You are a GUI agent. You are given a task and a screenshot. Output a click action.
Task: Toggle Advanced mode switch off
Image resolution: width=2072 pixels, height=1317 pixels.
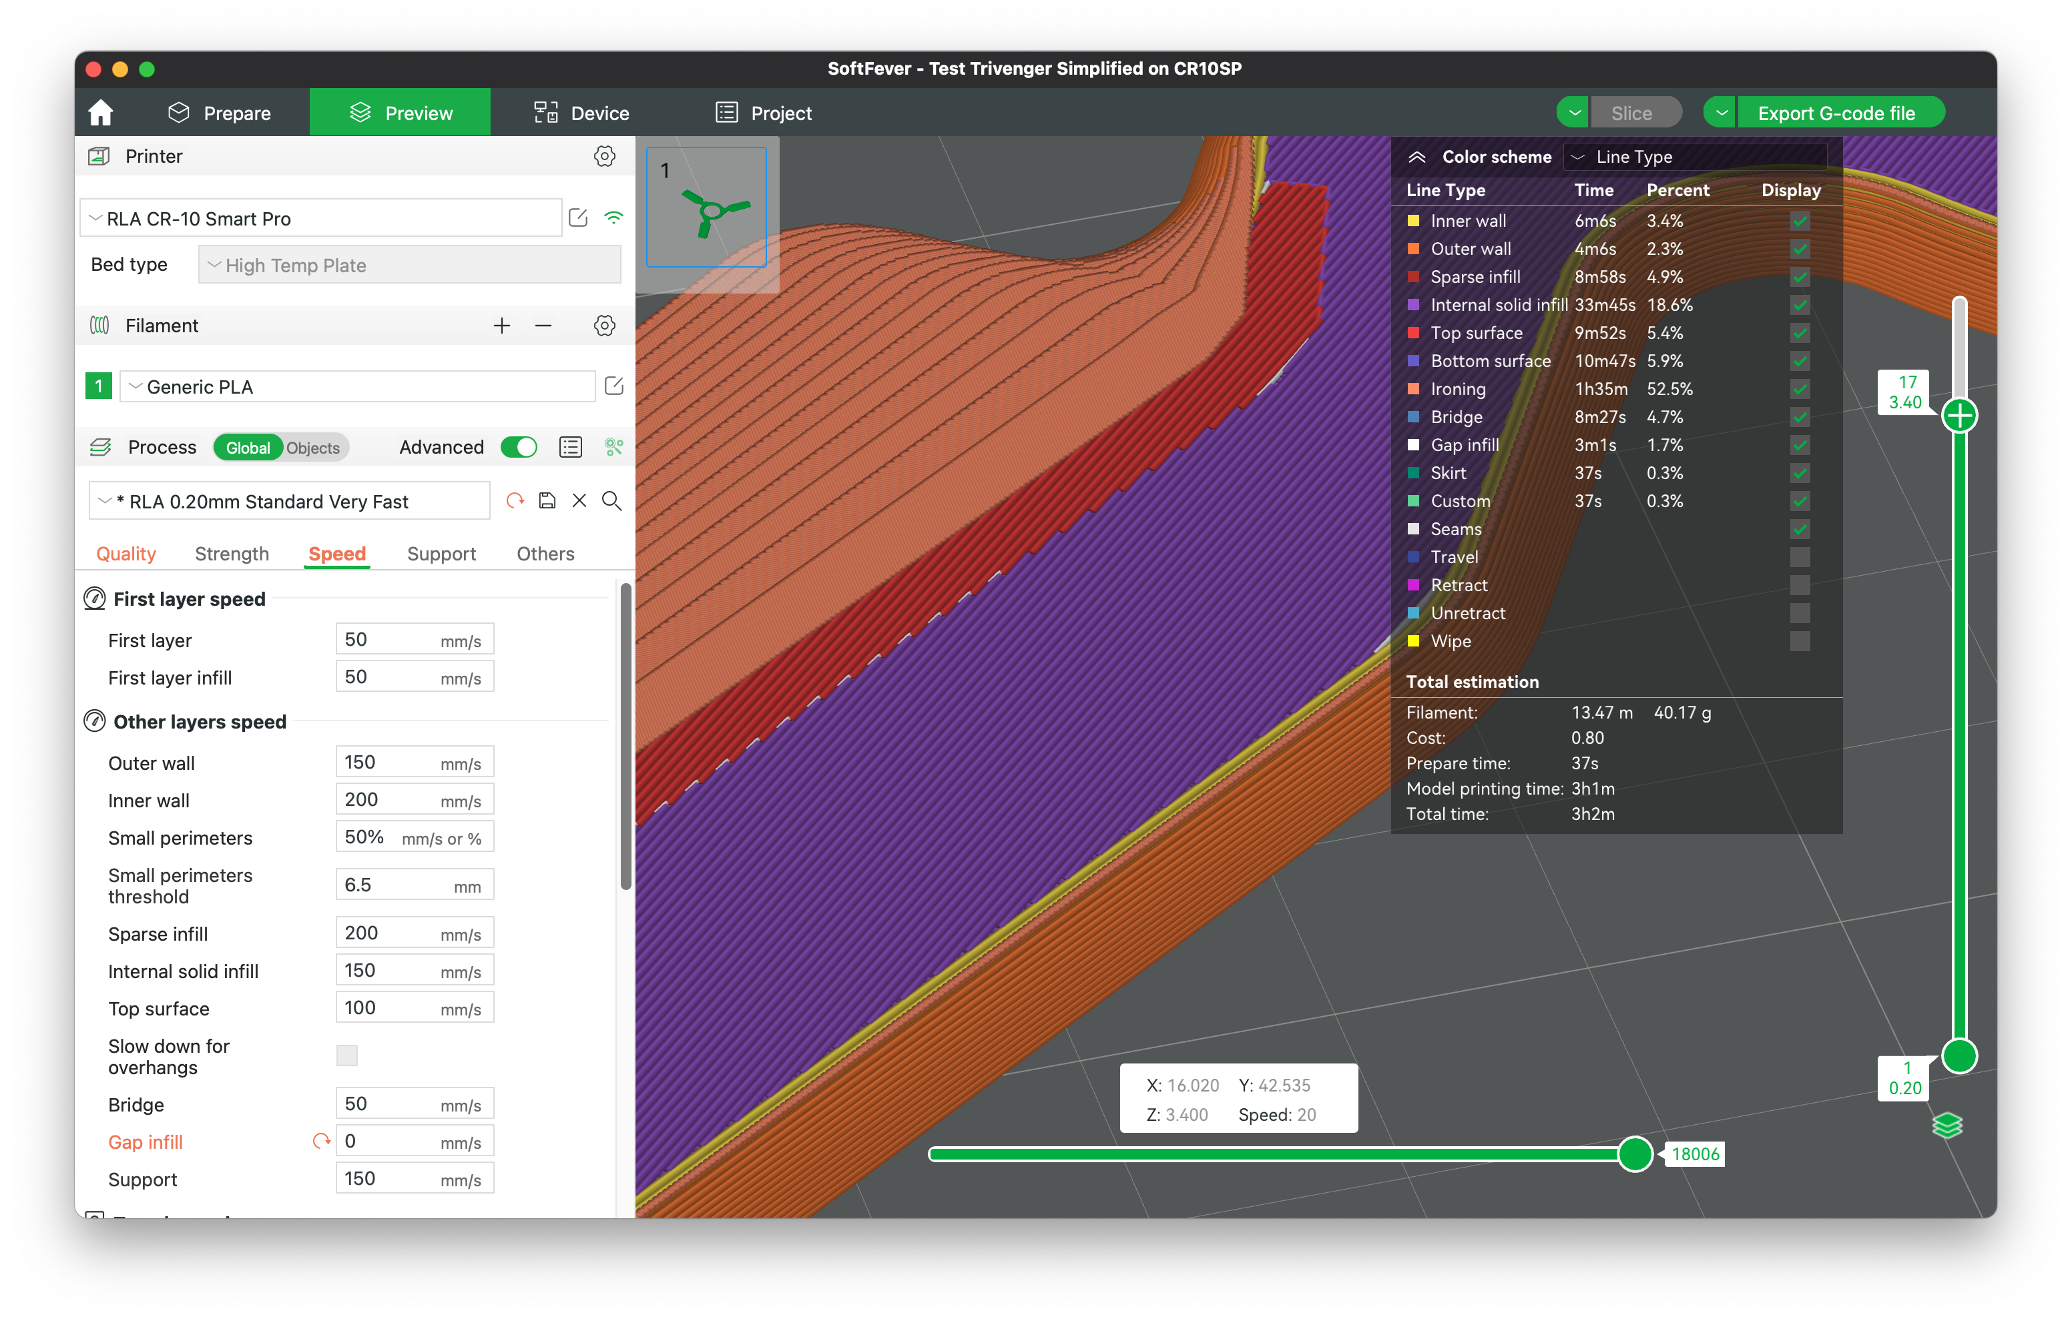point(519,446)
